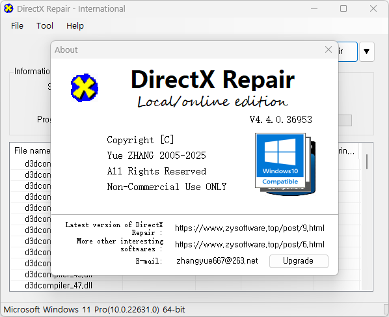Close the DirectX Repair main window
This screenshot has width=389, height=317.
(x=373, y=8)
